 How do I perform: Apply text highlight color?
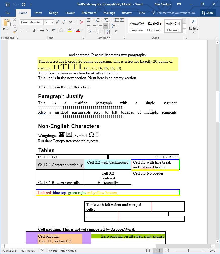[x=70, y=30]
